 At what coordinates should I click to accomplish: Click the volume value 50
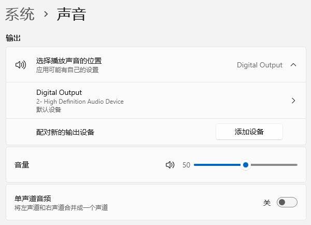tap(187, 165)
